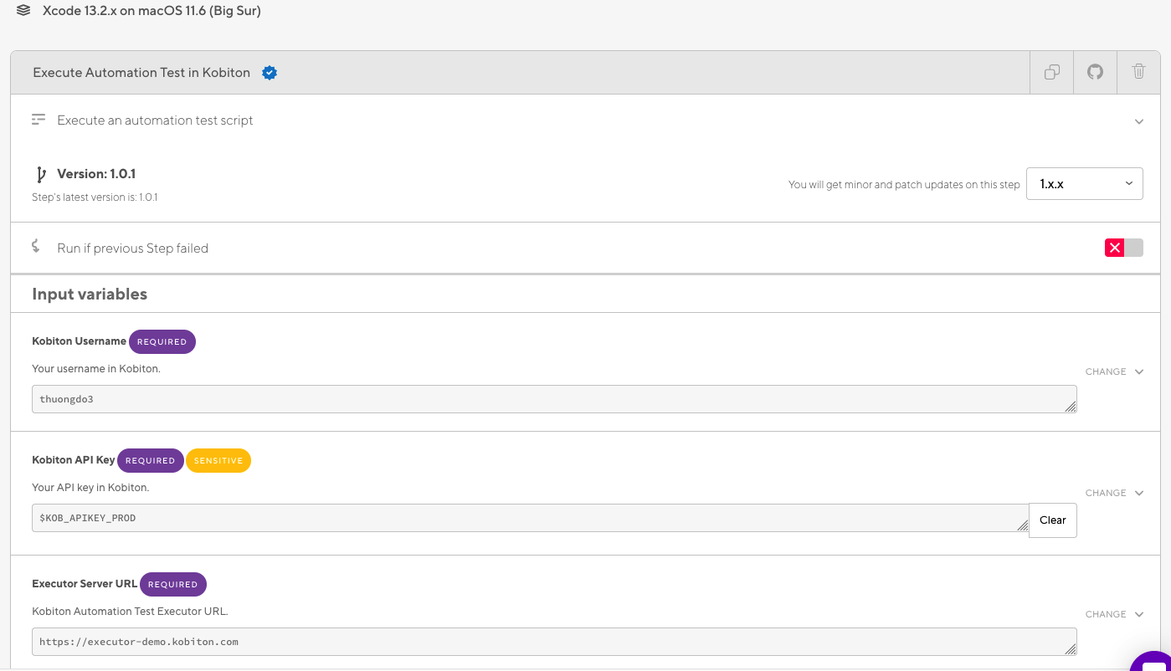This screenshot has width=1171, height=671.
Task: Click the REQUIRED badge next to Kobiton Username
Action: click(162, 341)
